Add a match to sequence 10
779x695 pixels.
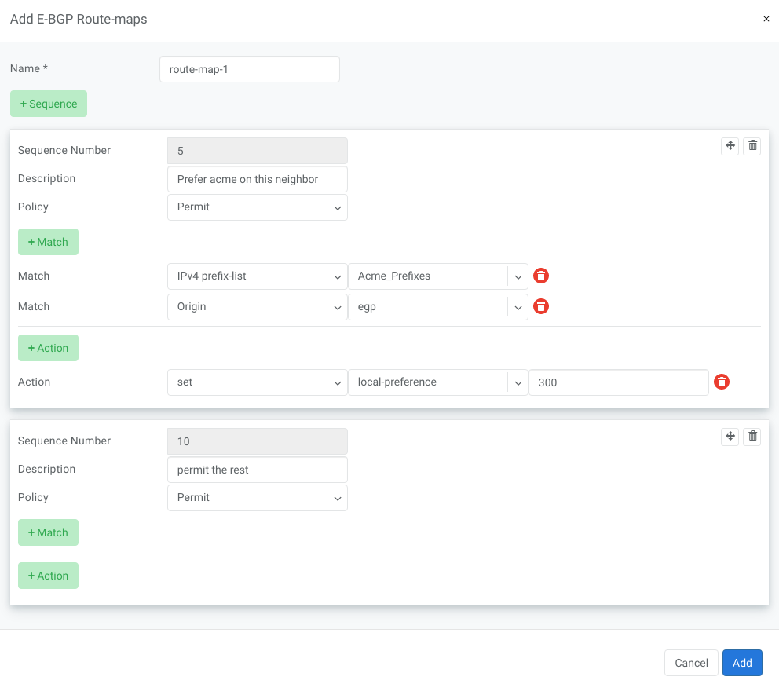[48, 532]
